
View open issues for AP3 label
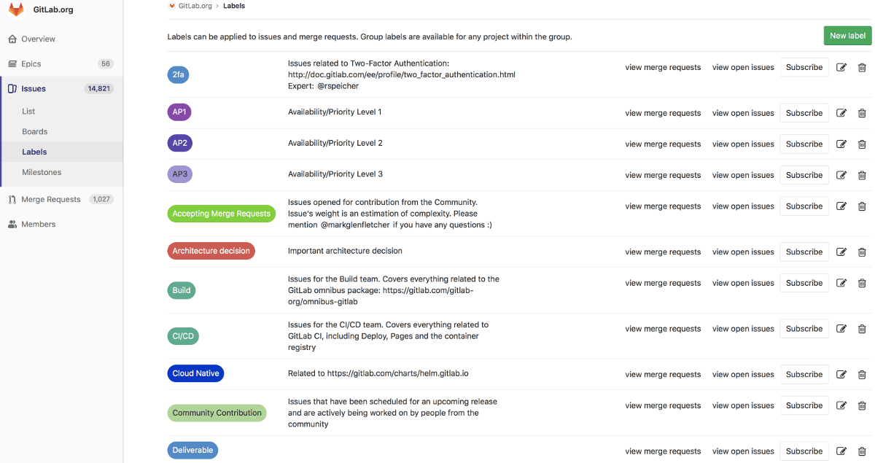tap(743, 175)
